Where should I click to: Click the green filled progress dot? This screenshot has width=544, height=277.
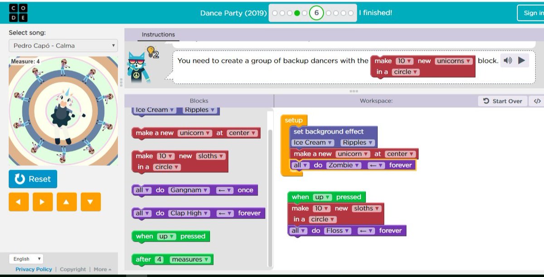296,13
